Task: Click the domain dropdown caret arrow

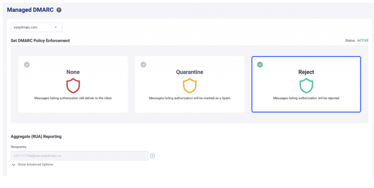Action: click(56, 27)
